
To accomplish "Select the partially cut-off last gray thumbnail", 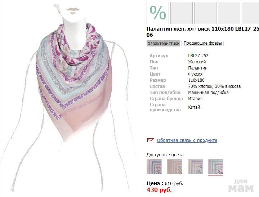I will pos(250,13).
